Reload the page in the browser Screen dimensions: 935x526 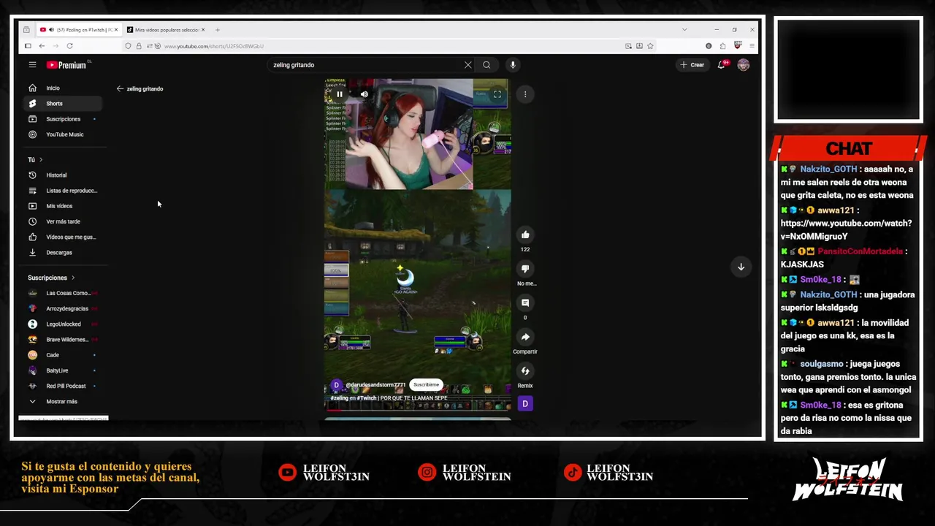click(x=69, y=46)
